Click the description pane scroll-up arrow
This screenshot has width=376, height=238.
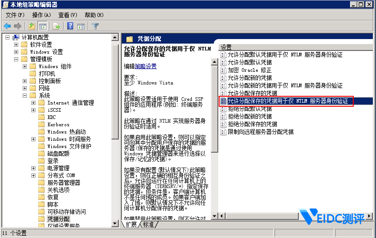click(214, 62)
